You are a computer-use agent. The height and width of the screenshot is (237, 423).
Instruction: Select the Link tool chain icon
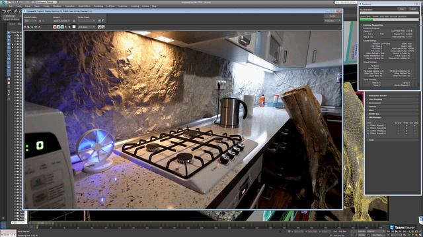15,11
